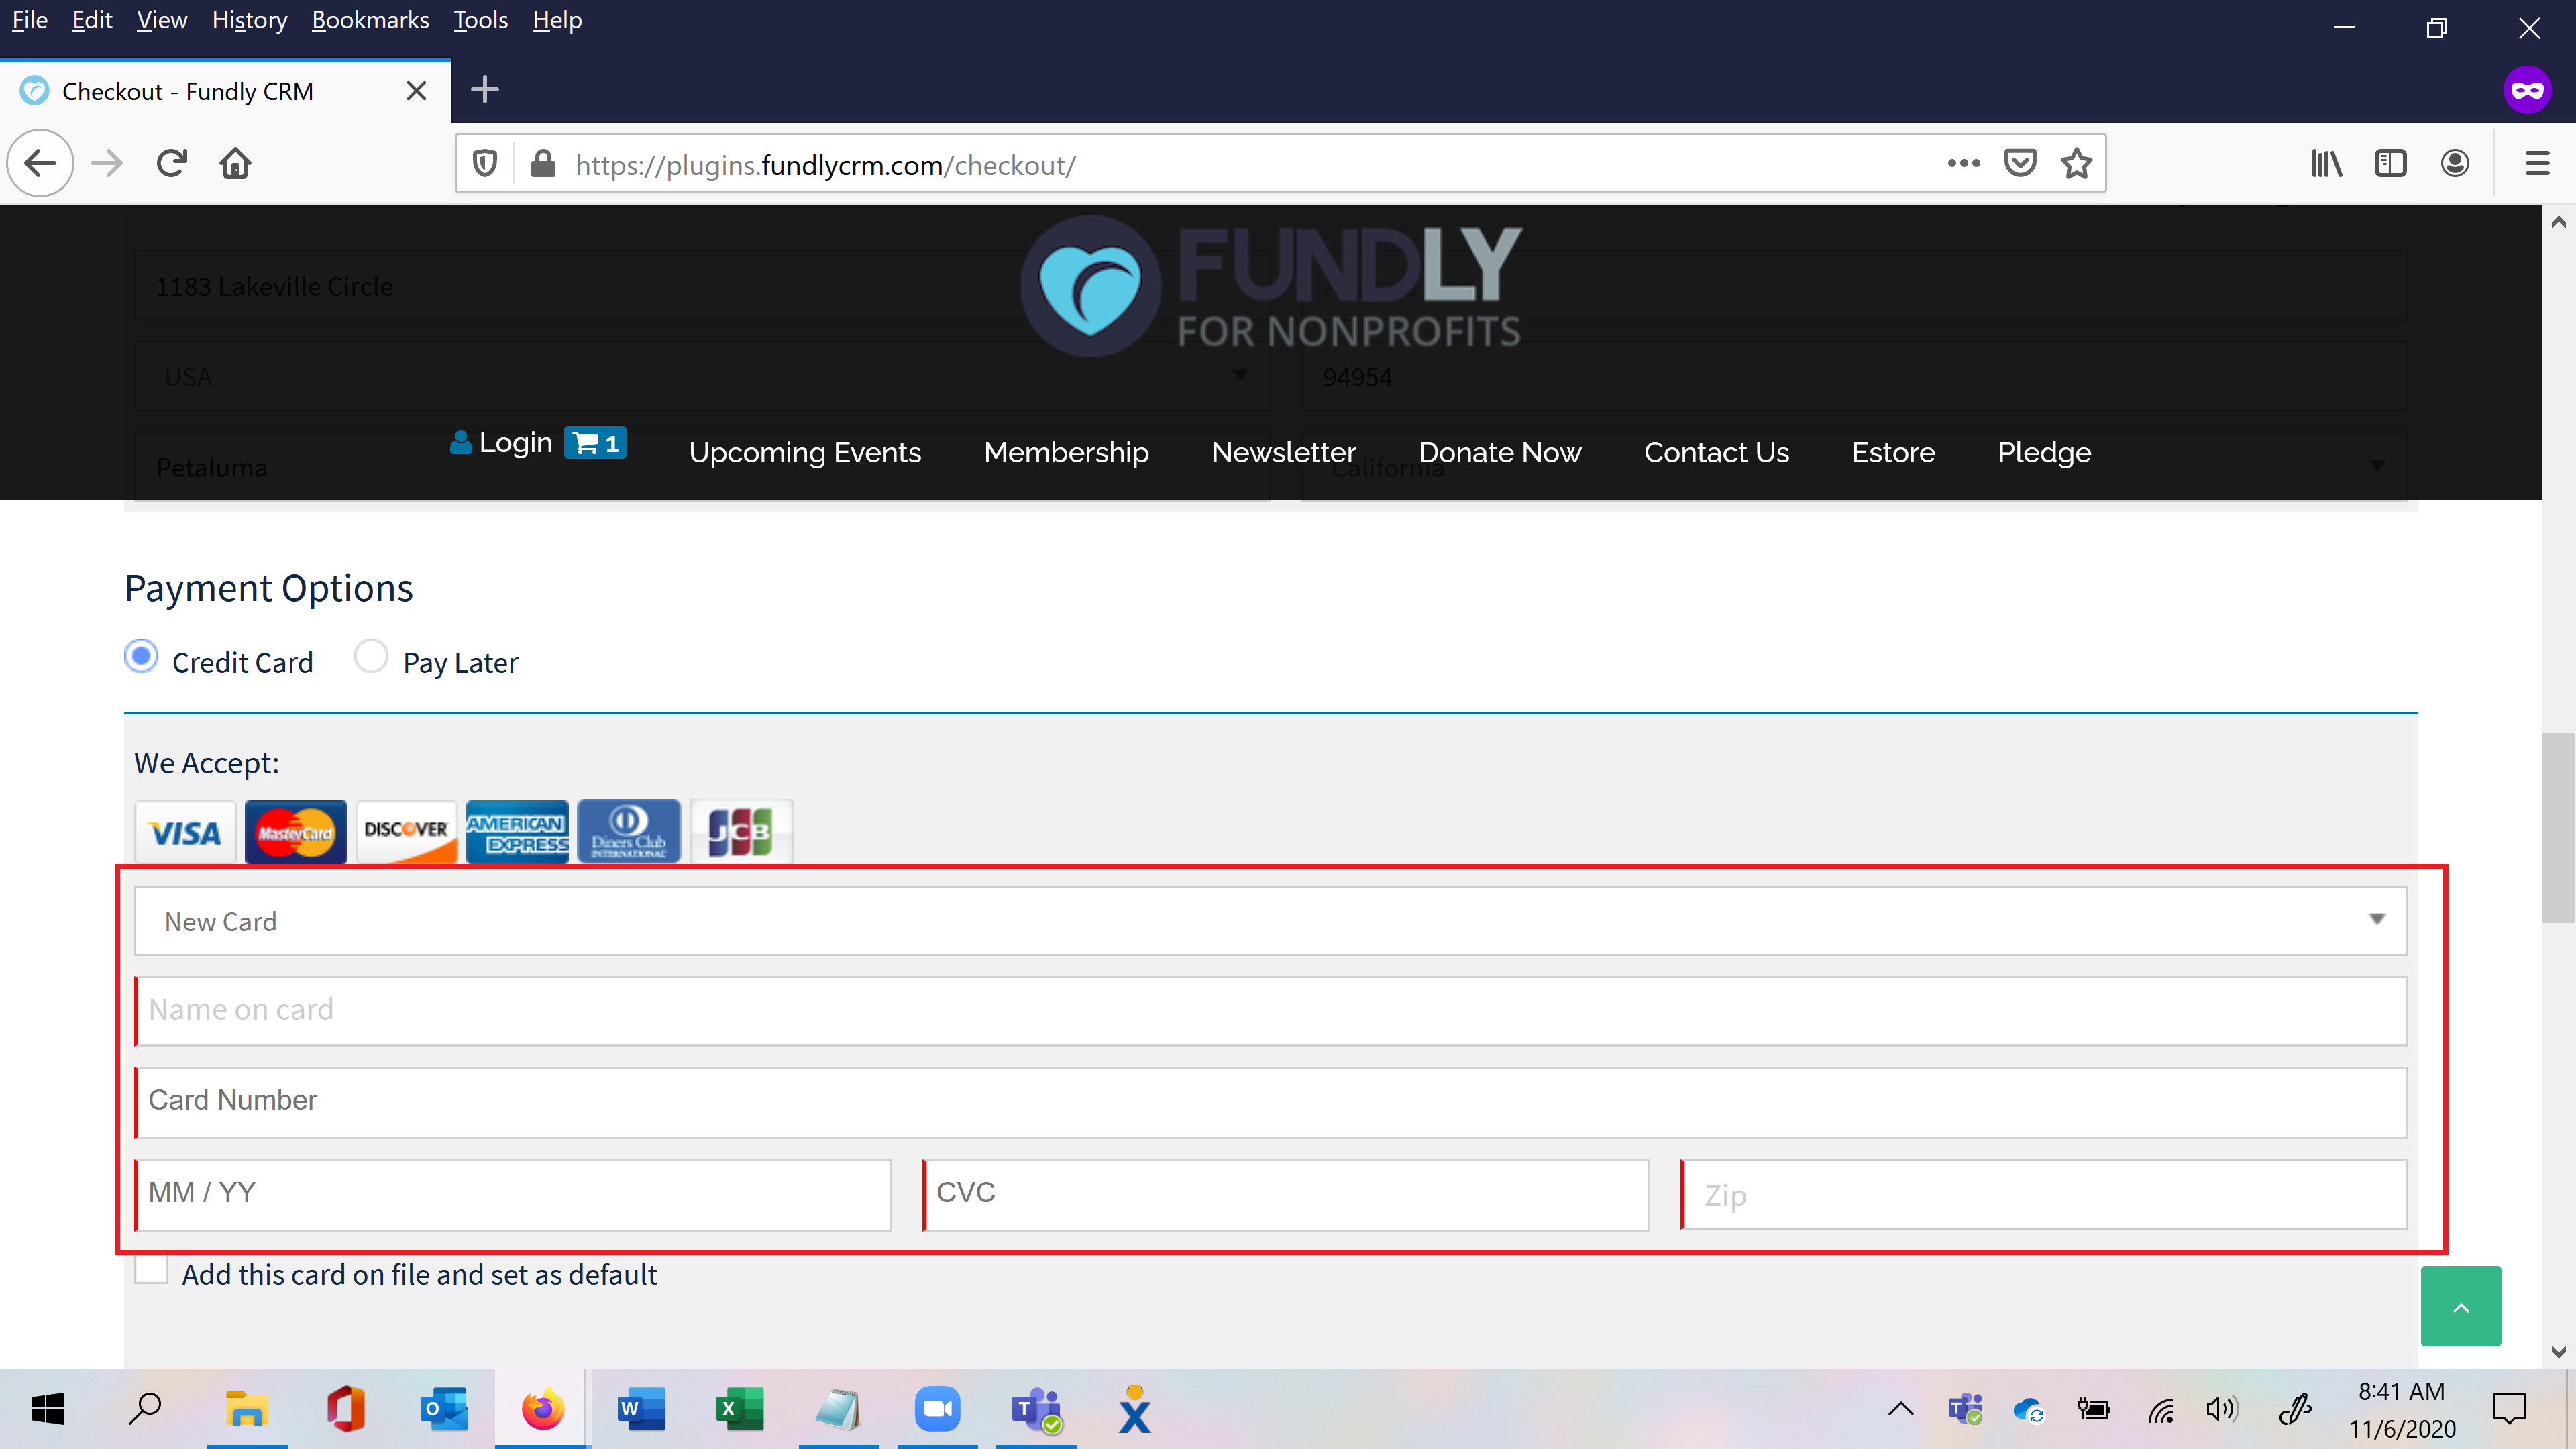Go to browser Home page icon
Image resolution: width=2576 pixels, height=1449 pixels.
(235, 163)
